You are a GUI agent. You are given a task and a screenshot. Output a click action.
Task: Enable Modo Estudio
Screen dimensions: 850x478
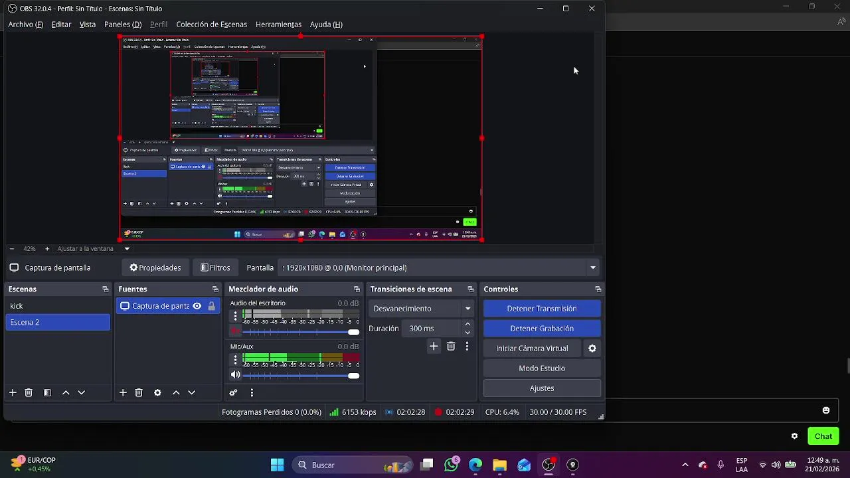click(x=542, y=368)
